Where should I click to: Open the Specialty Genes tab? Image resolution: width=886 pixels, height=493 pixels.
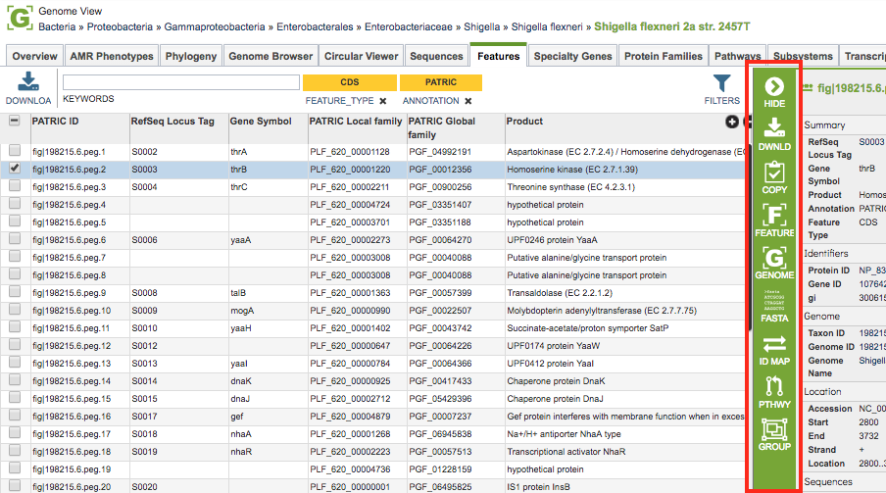(x=573, y=56)
